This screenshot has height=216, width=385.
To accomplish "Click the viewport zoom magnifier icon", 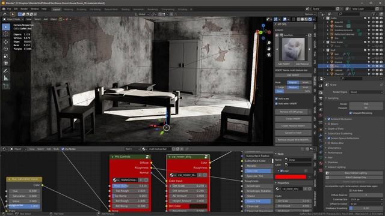I will (x=269, y=43).
